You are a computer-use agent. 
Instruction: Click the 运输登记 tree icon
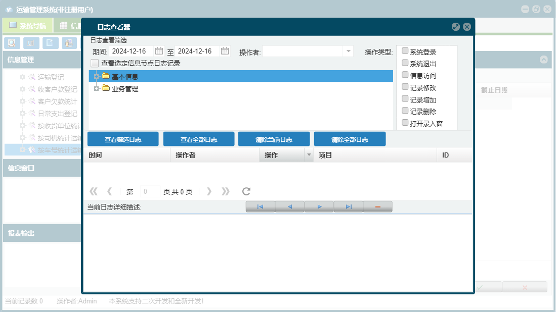pos(32,77)
